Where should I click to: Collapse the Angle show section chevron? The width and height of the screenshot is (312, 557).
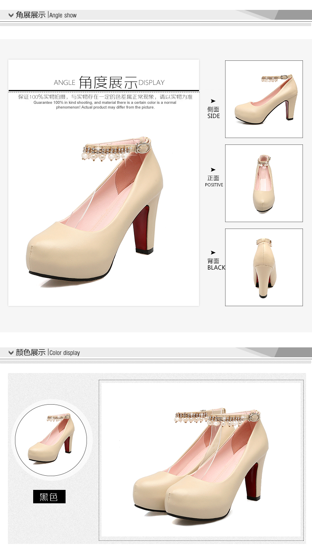click(x=11, y=15)
